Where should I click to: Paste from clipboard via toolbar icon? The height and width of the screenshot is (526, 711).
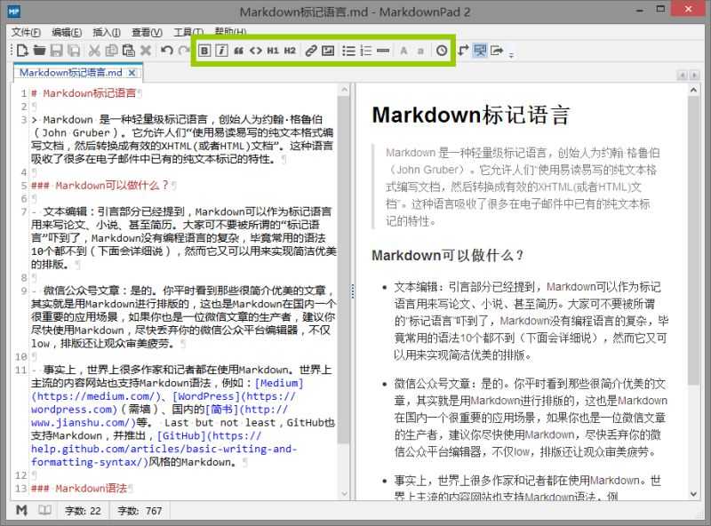click(x=128, y=51)
